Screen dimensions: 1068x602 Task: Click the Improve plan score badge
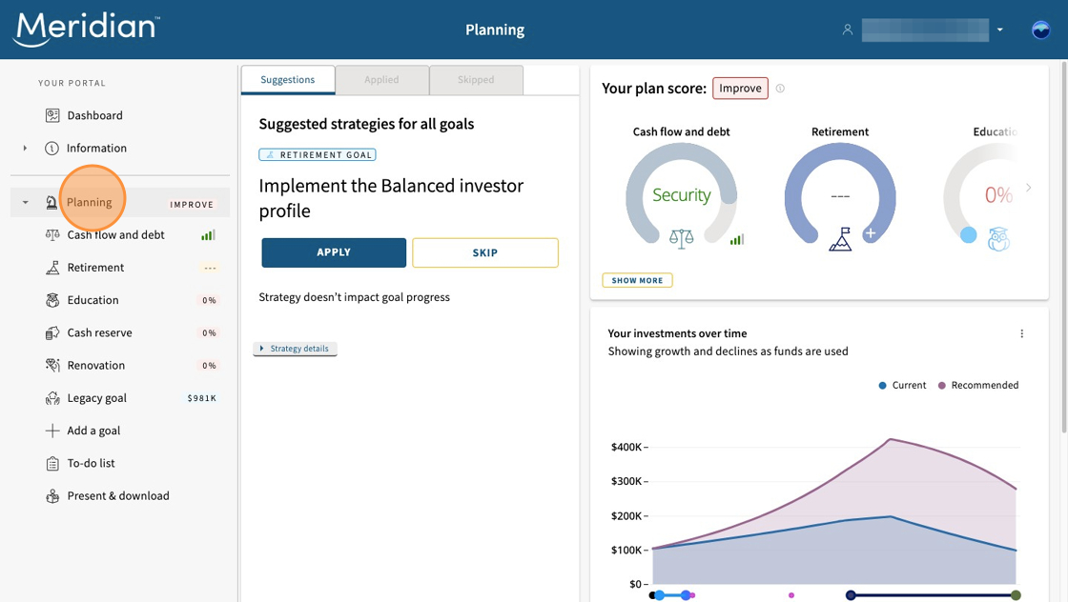tap(740, 89)
